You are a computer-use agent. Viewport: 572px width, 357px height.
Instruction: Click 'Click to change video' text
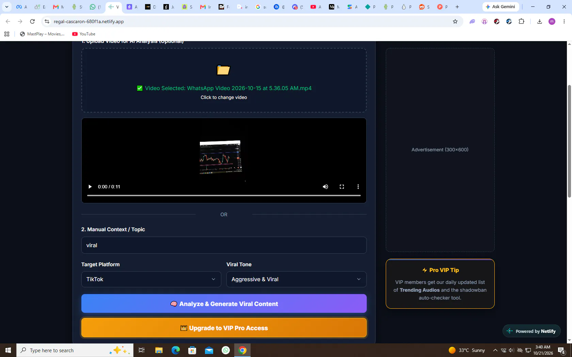(x=224, y=97)
